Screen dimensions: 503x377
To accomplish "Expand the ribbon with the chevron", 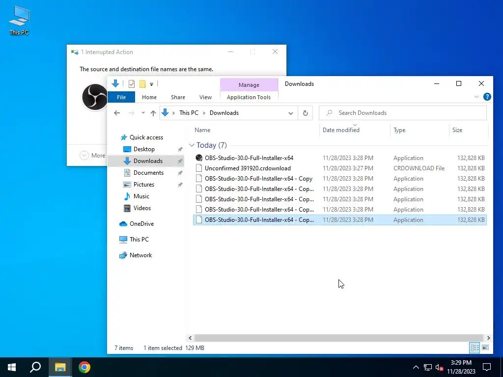I will pyautogui.click(x=476, y=97).
